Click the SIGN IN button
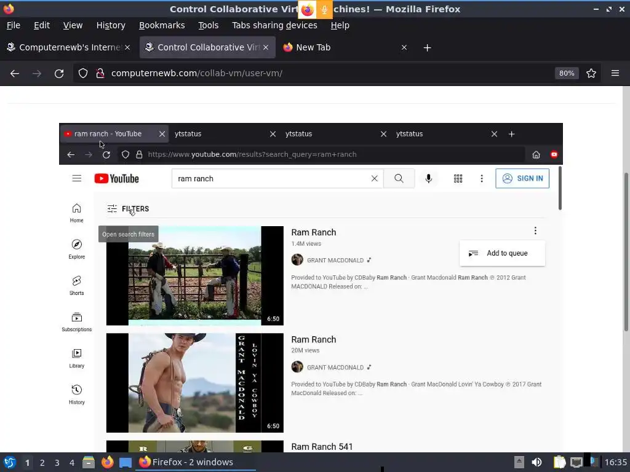Screen dimensions: 630x472 coord(522,179)
